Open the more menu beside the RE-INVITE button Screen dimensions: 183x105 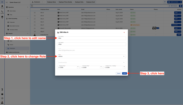(180, 25)
